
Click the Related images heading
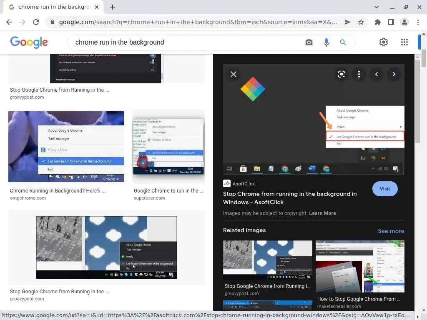click(244, 230)
